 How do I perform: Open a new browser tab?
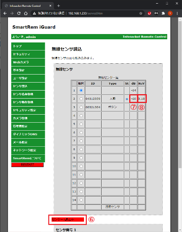[x=59, y=6]
